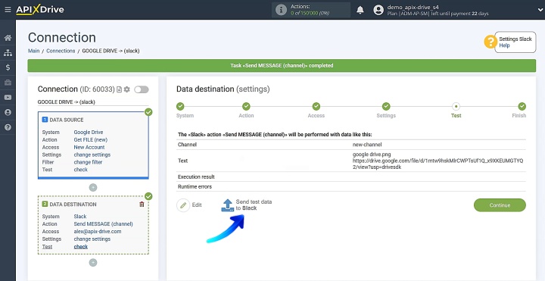Image resolution: width=545 pixels, height=281 pixels.
Task: Go to Access step
Action: pyautogui.click(x=316, y=107)
